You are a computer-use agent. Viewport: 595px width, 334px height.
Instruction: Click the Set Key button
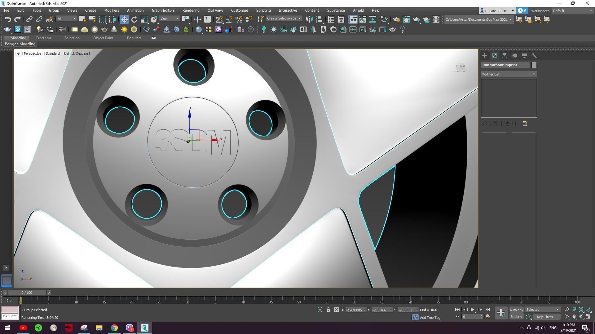tap(516, 317)
